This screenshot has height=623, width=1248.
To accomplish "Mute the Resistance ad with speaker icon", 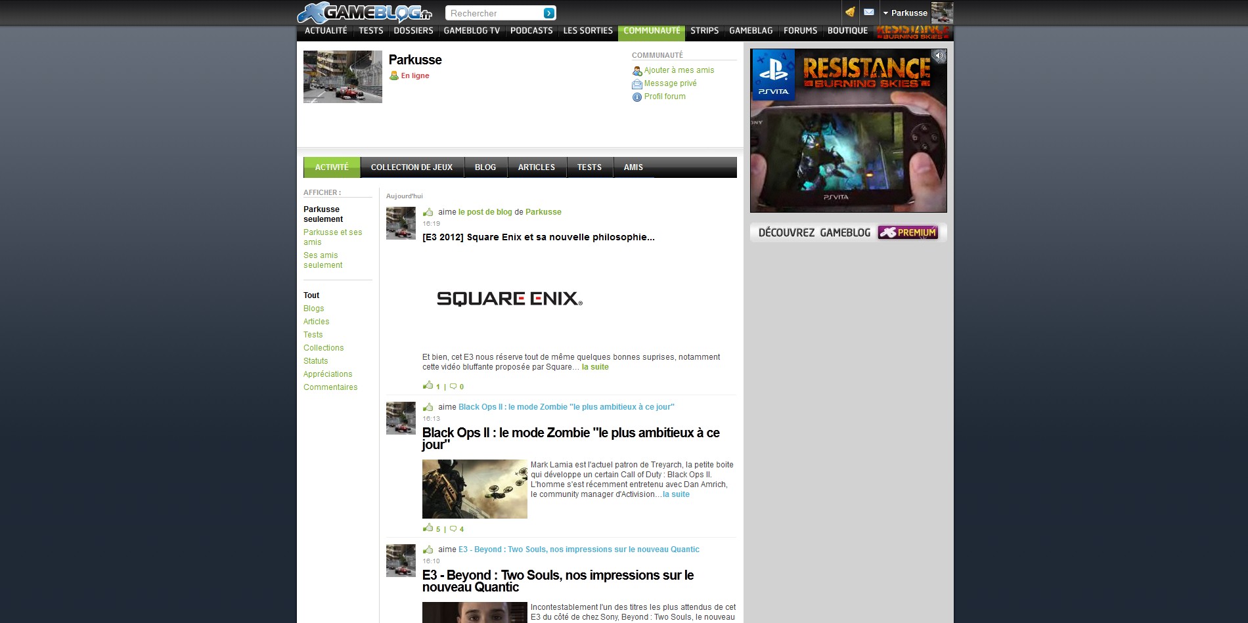I will [x=939, y=56].
